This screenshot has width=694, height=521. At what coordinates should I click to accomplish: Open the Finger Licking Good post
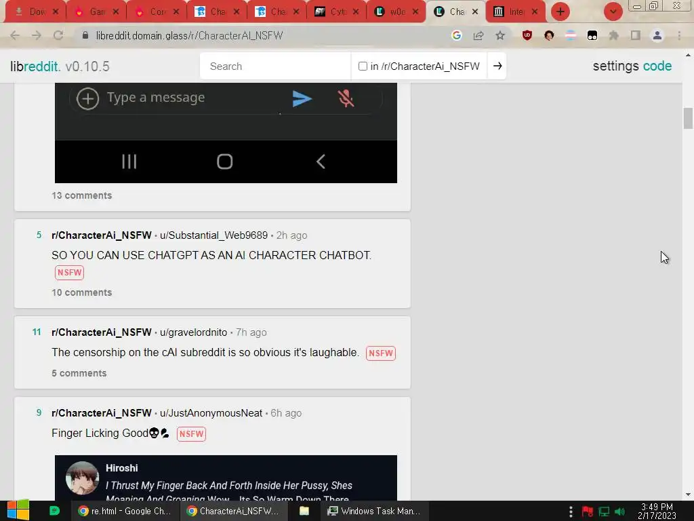(110, 433)
